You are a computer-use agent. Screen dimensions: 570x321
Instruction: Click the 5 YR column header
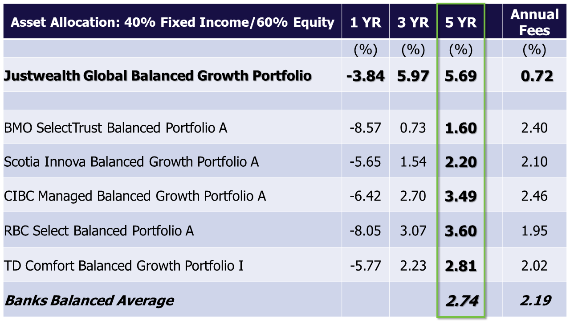coord(461,22)
